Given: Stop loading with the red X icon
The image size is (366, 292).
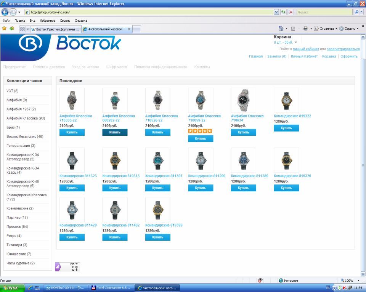Looking at the screenshot, I should [291, 12].
